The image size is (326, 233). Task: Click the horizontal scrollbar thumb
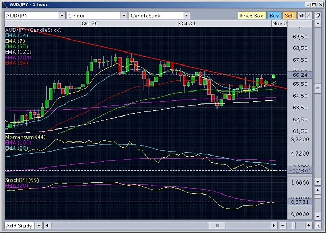[218, 226]
